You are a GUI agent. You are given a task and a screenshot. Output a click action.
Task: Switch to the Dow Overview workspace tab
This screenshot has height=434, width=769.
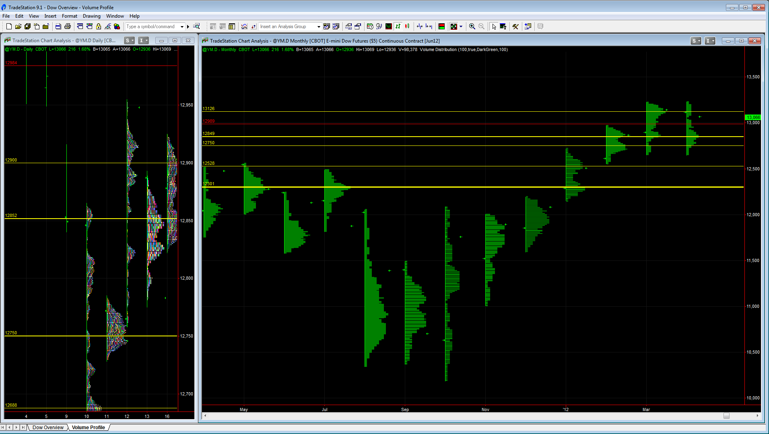[x=48, y=427]
